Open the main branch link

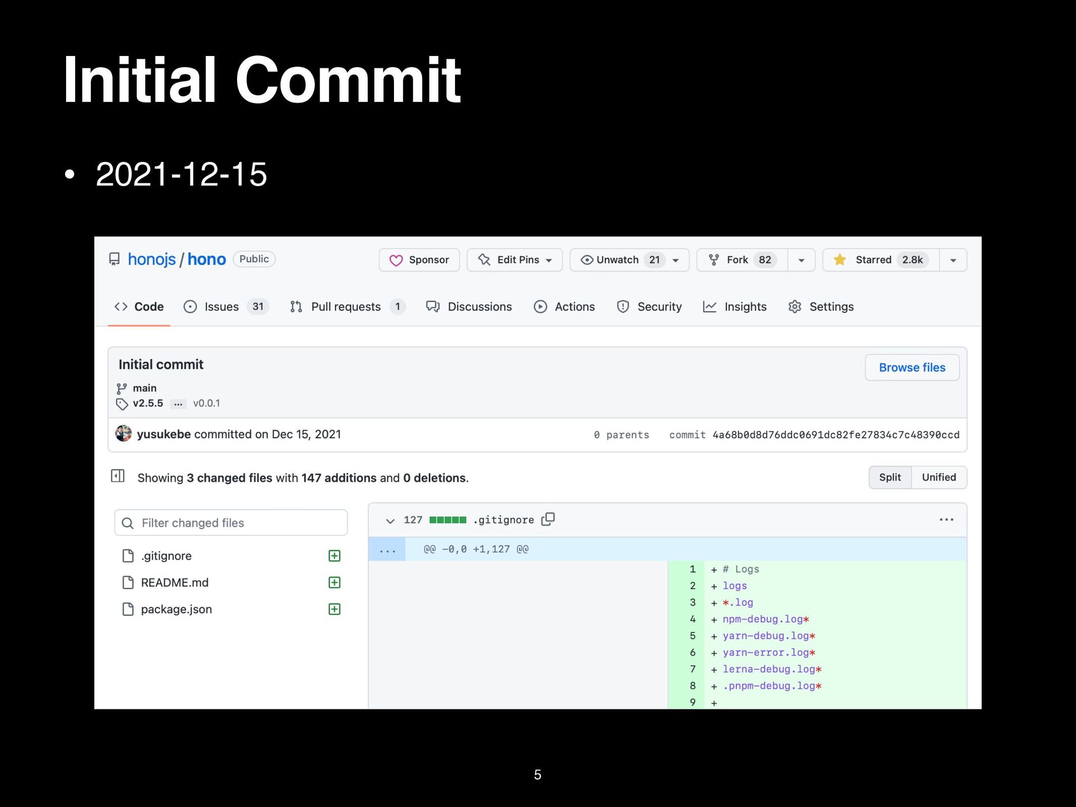point(145,388)
